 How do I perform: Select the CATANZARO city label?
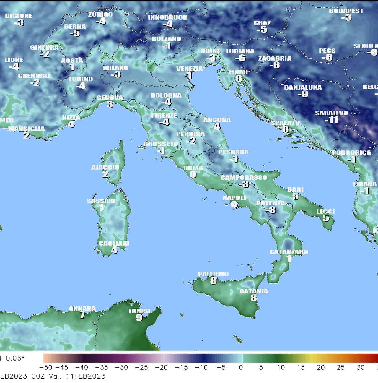click(x=289, y=252)
